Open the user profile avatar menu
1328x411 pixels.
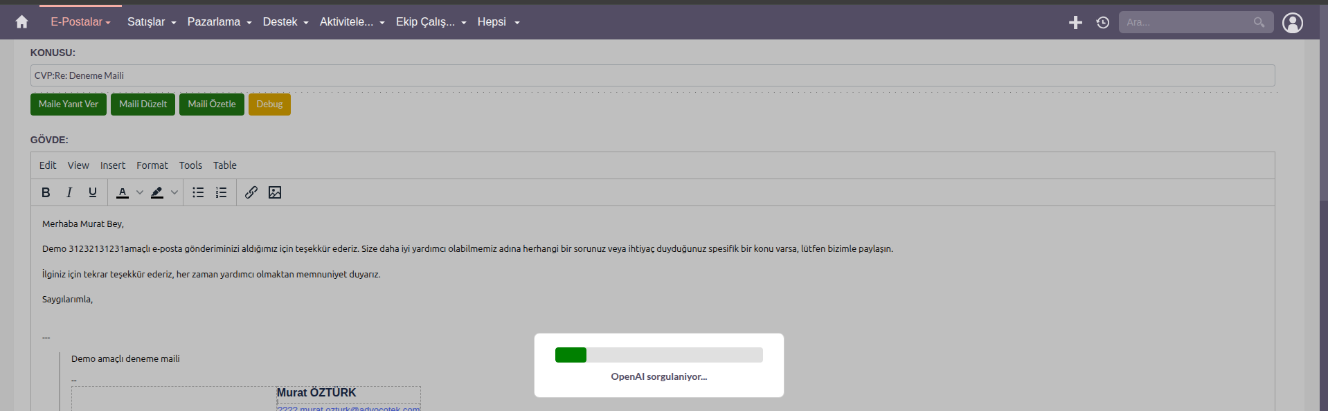pyautogui.click(x=1292, y=23)
